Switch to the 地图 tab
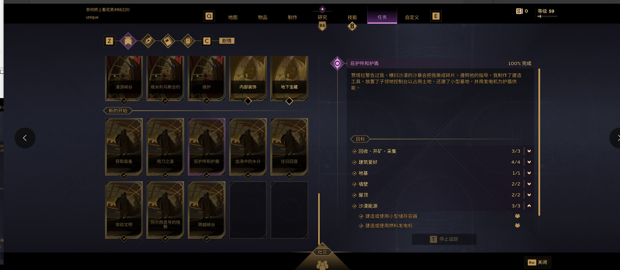Image resolution: width=620 pixels, height=270 pixels. click(x=233, y=17)
